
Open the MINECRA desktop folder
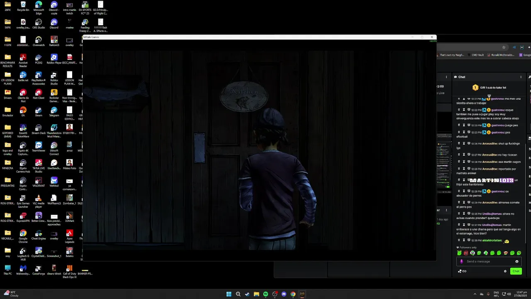7,164
